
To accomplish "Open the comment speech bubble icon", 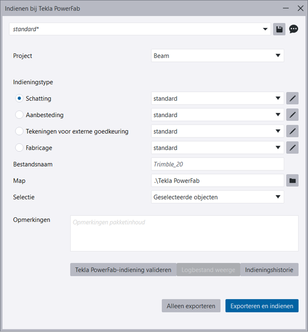I will click(x=294, y=29).
